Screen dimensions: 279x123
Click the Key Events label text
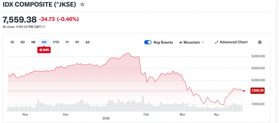coord(163,42)
